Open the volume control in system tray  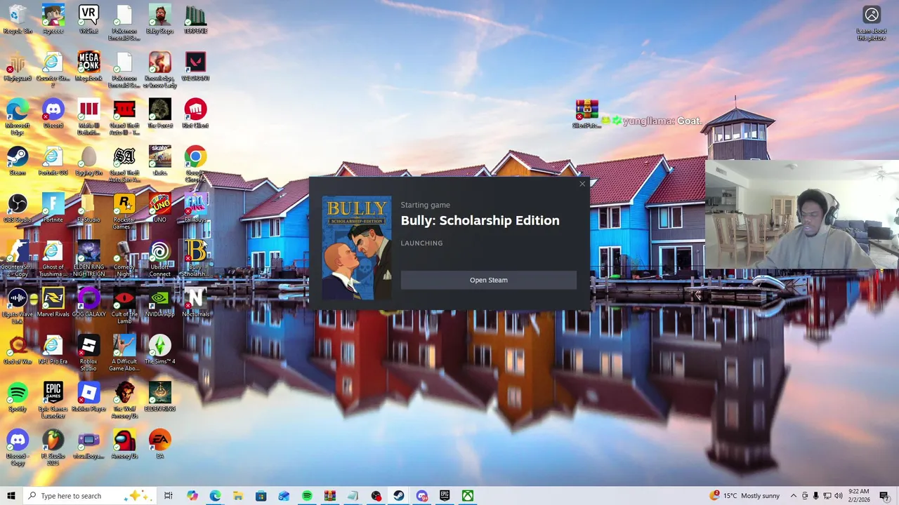(838, 496)
